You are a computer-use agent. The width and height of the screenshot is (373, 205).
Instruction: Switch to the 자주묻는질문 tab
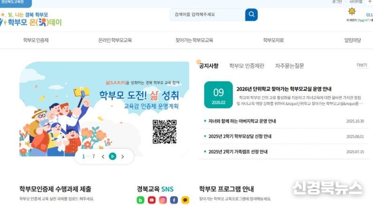coord(289,66)
